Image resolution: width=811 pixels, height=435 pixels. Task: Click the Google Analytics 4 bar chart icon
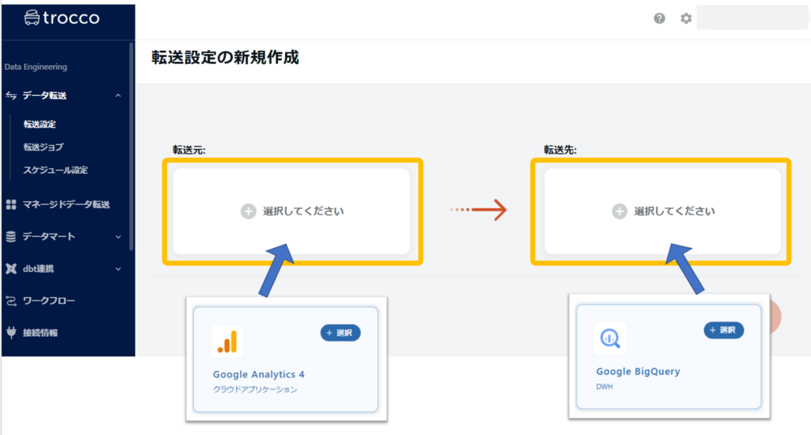tap(228, 342)
